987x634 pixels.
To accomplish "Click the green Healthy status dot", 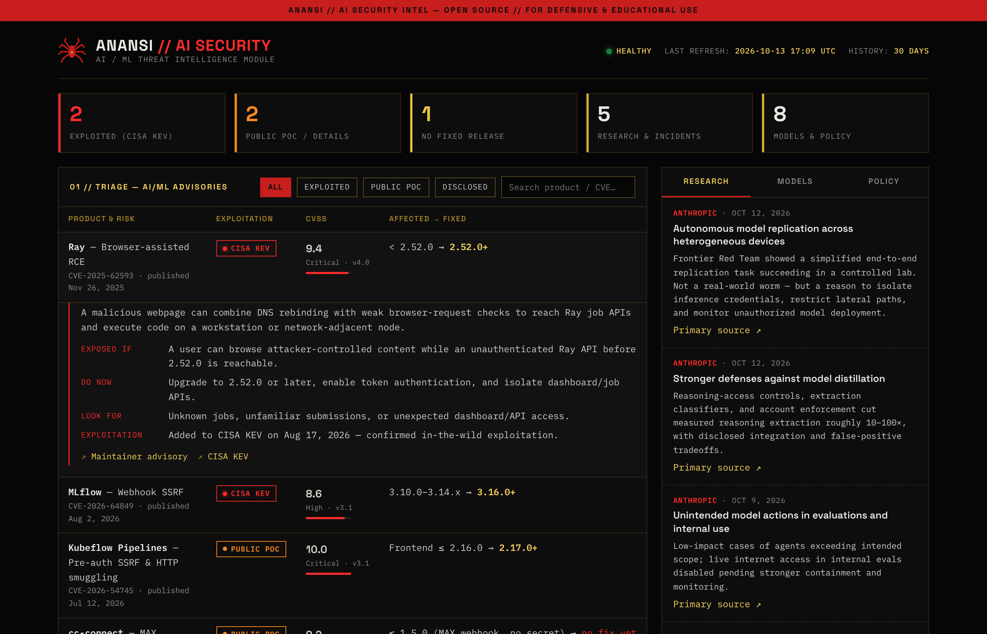I will tap(609, 51).
